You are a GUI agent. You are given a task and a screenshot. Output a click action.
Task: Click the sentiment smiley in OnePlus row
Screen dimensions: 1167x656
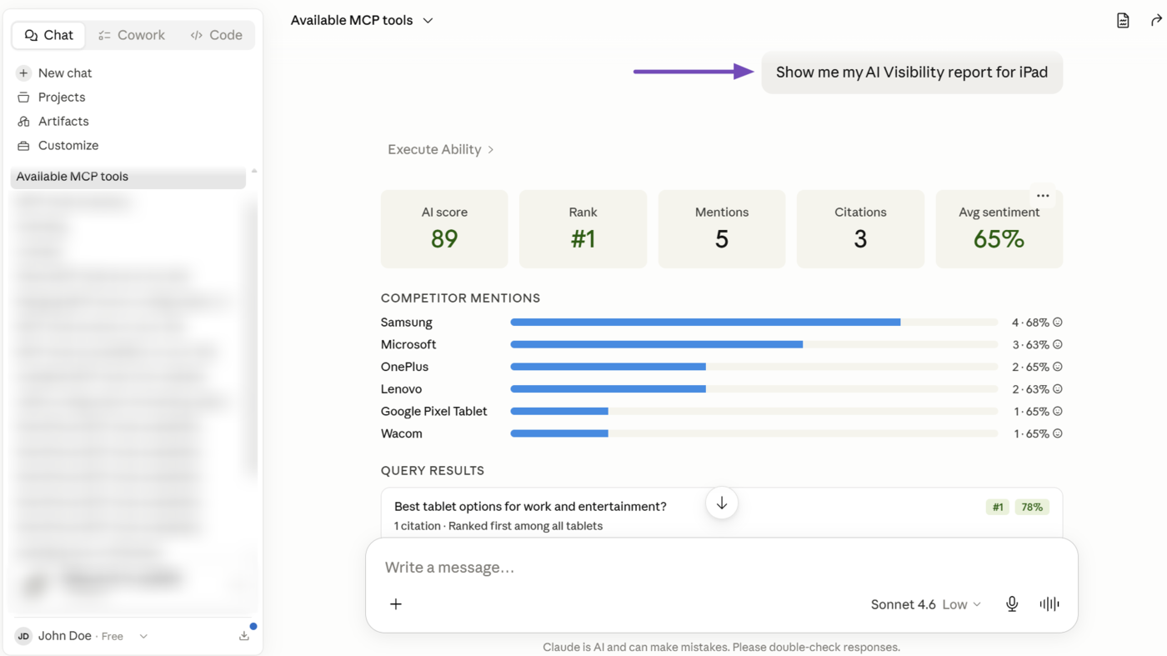pyautogui.click(x=1058, y=368)
